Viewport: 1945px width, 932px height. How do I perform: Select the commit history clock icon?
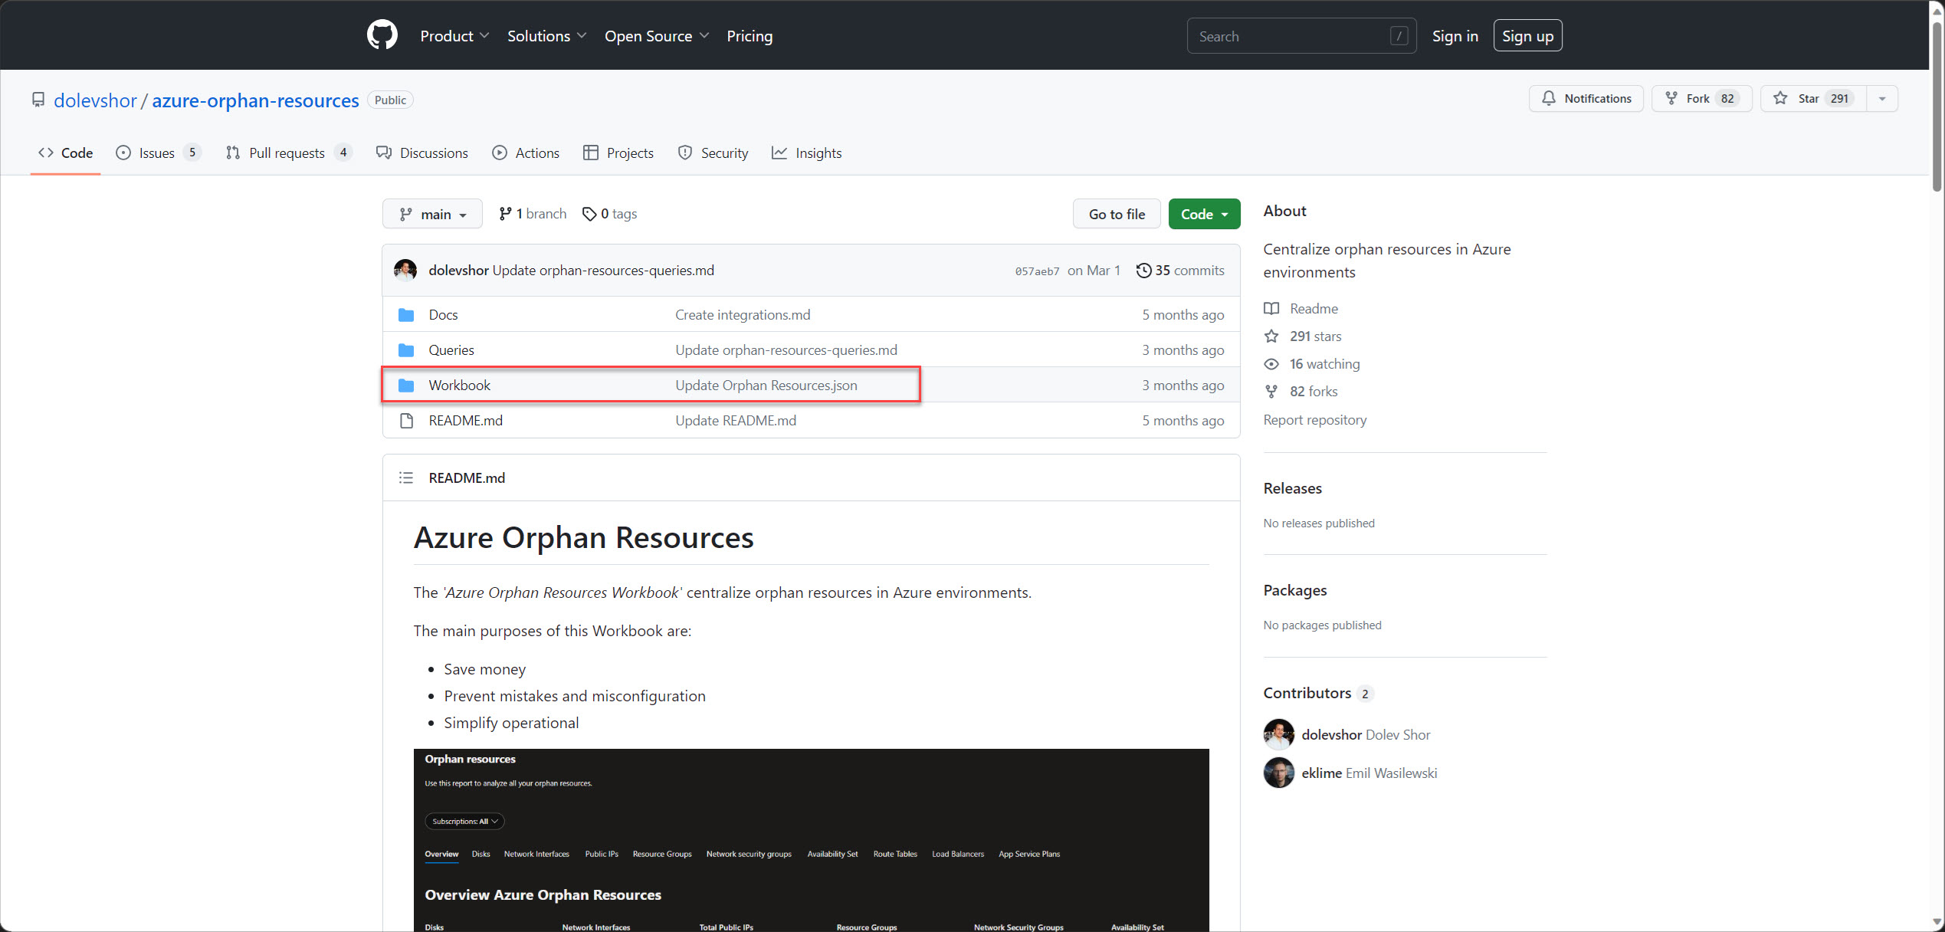coord(1144,270)
